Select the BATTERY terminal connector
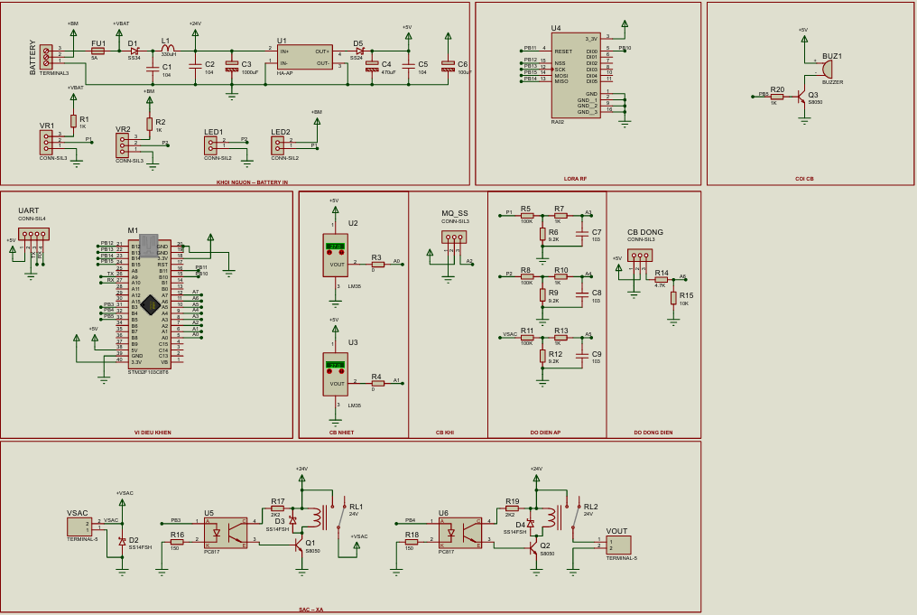The width and height of the screenshot is (917, 615). pyautogui.click(x=46, y=57)
